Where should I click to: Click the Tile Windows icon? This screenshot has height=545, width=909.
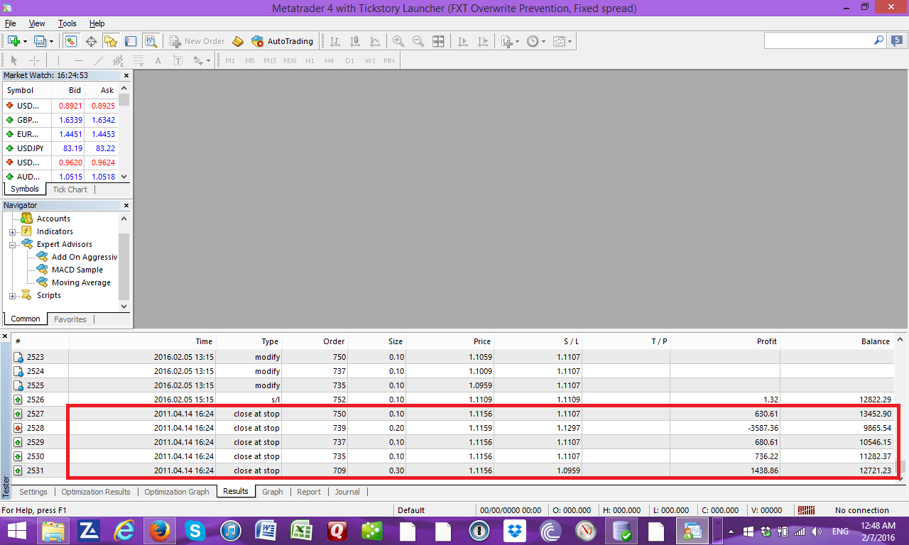(438, 41)
